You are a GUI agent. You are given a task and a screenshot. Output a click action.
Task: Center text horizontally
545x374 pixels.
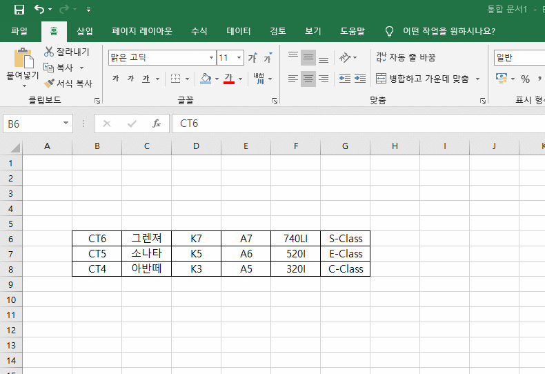[308, 79]
